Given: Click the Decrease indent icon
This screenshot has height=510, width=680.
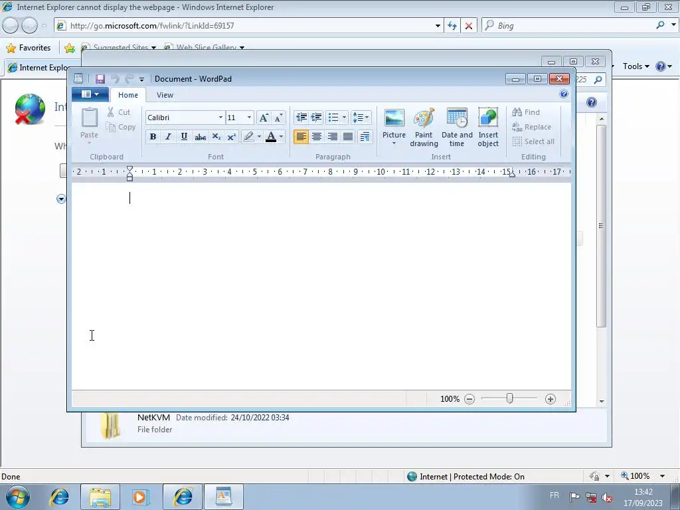Looking at the screenshot, I should click(301, 118).
